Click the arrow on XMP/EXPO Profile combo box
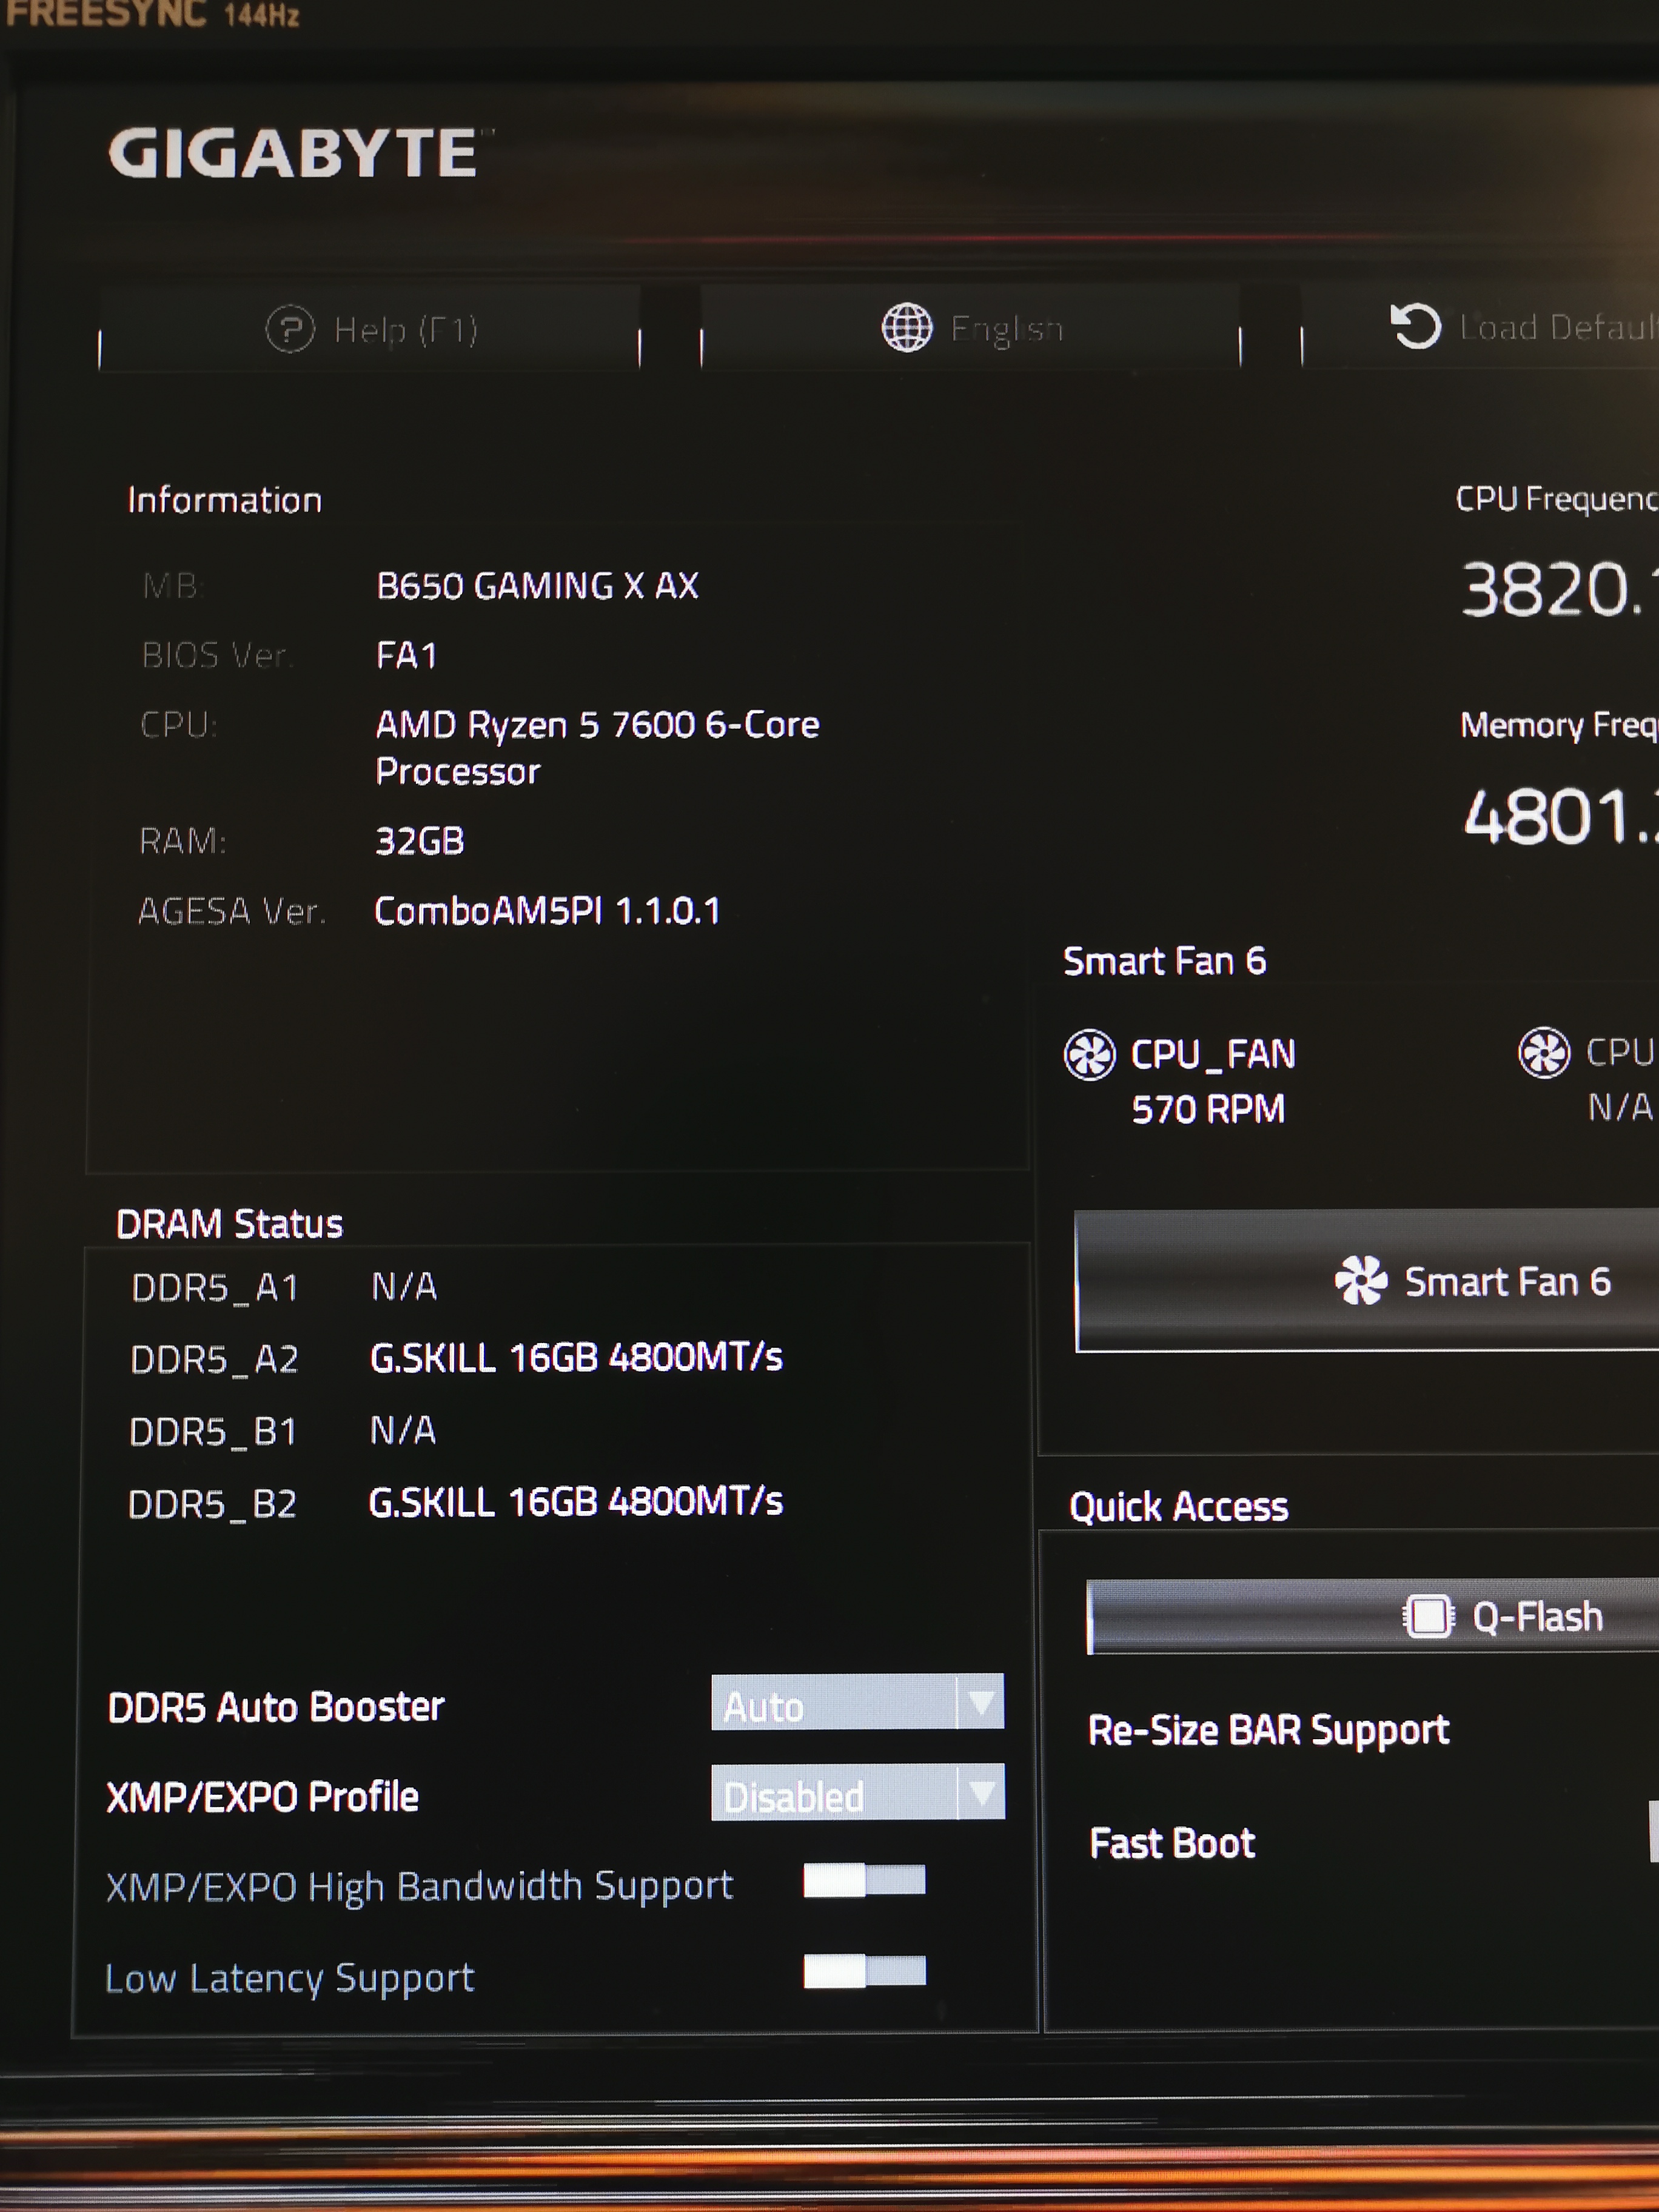The image size is (1659, 2212). [981, 1792]
